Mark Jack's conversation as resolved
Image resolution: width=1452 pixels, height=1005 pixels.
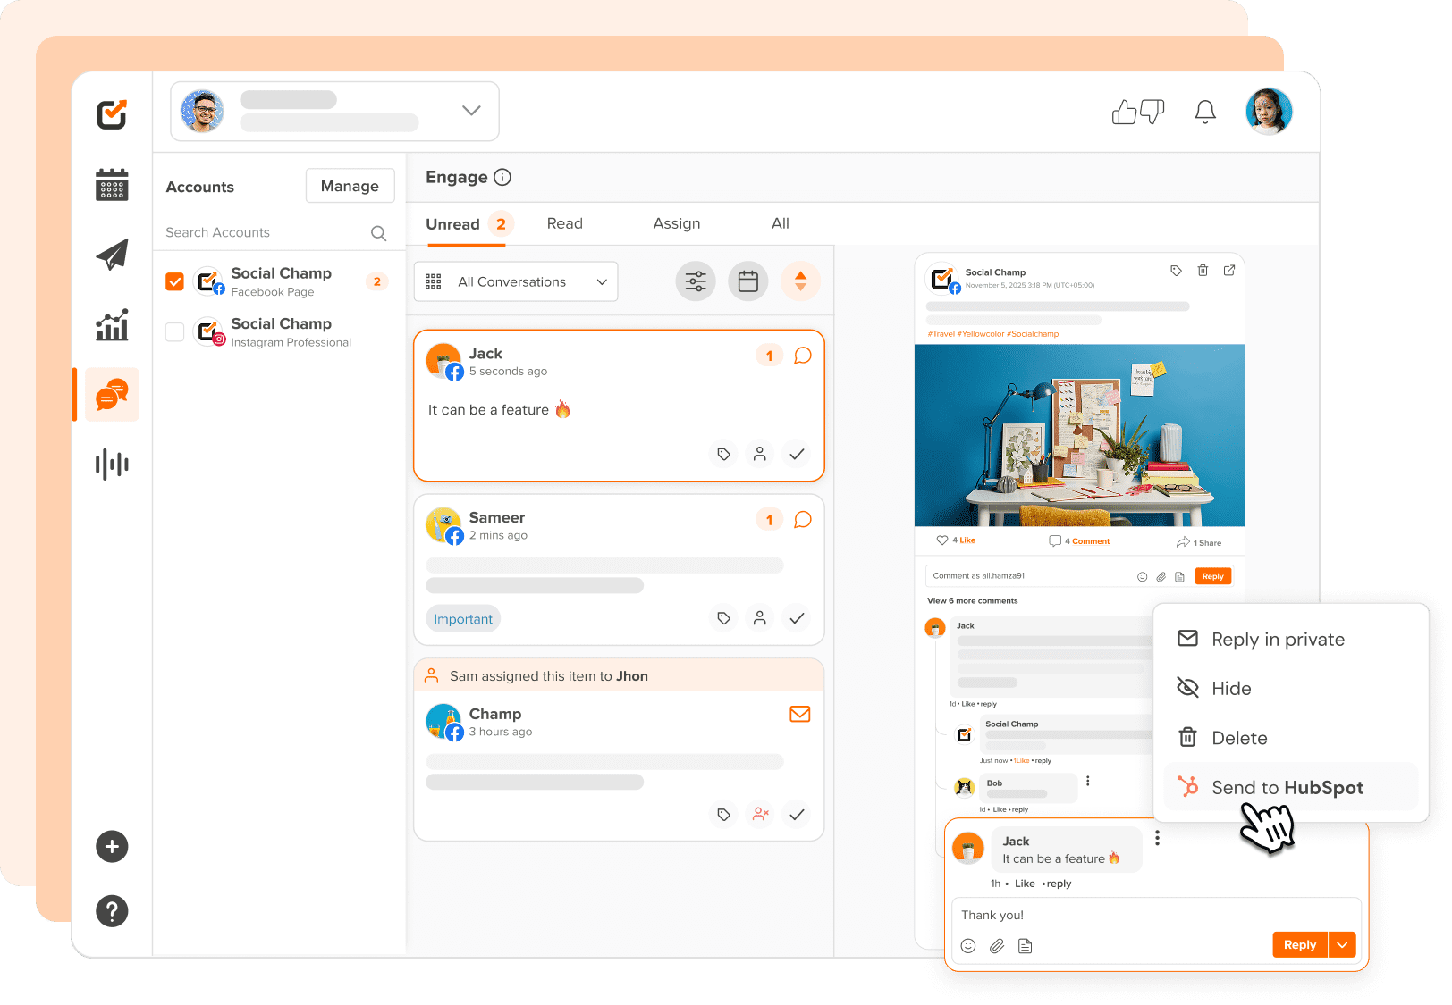(x=796, y=454)
